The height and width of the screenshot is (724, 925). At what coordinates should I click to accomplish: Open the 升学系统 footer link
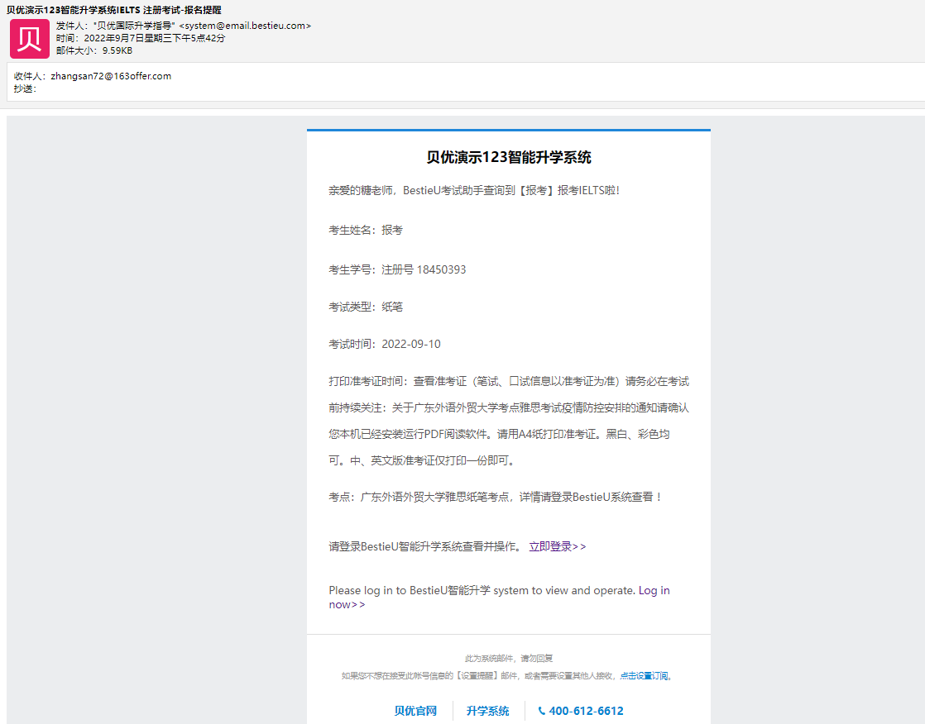[x=488, y=711]
